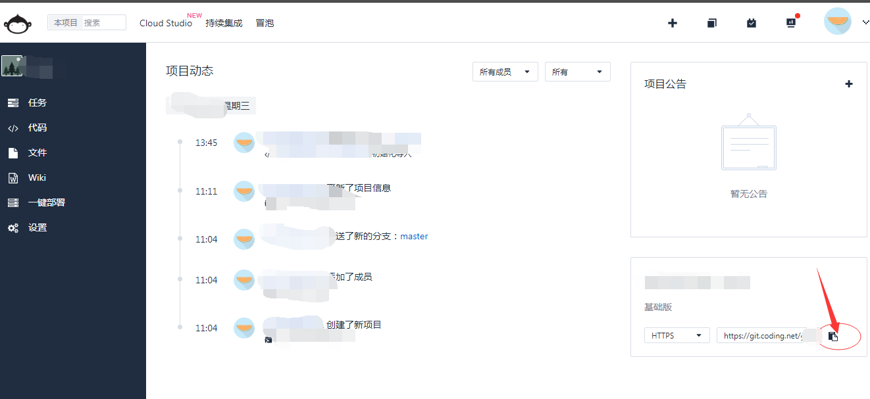Click the 创建了新项目 activity text
The height and width of the screenshot is (399, 870).
(x=354, y=325)
